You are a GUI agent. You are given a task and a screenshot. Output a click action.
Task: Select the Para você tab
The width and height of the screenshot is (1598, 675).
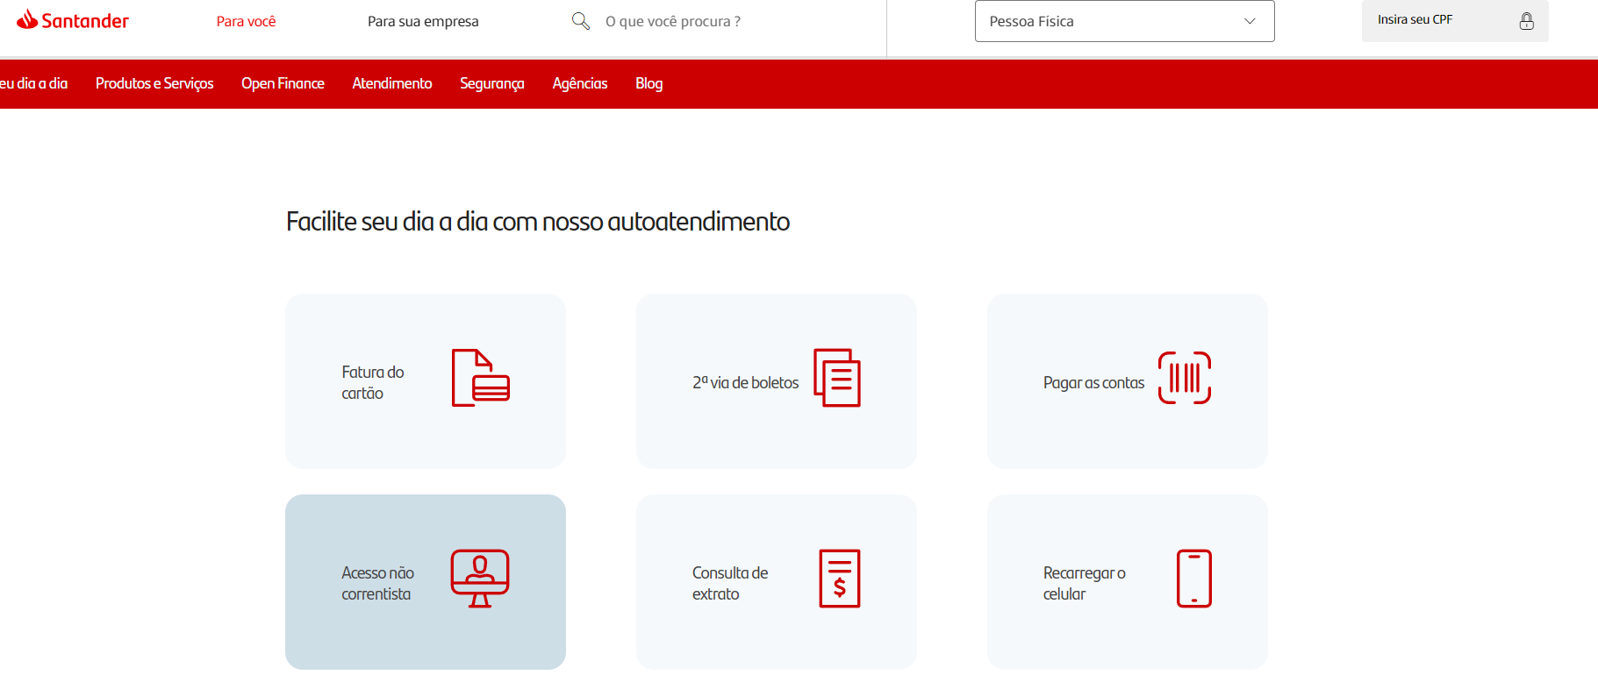tap(246, 21)
